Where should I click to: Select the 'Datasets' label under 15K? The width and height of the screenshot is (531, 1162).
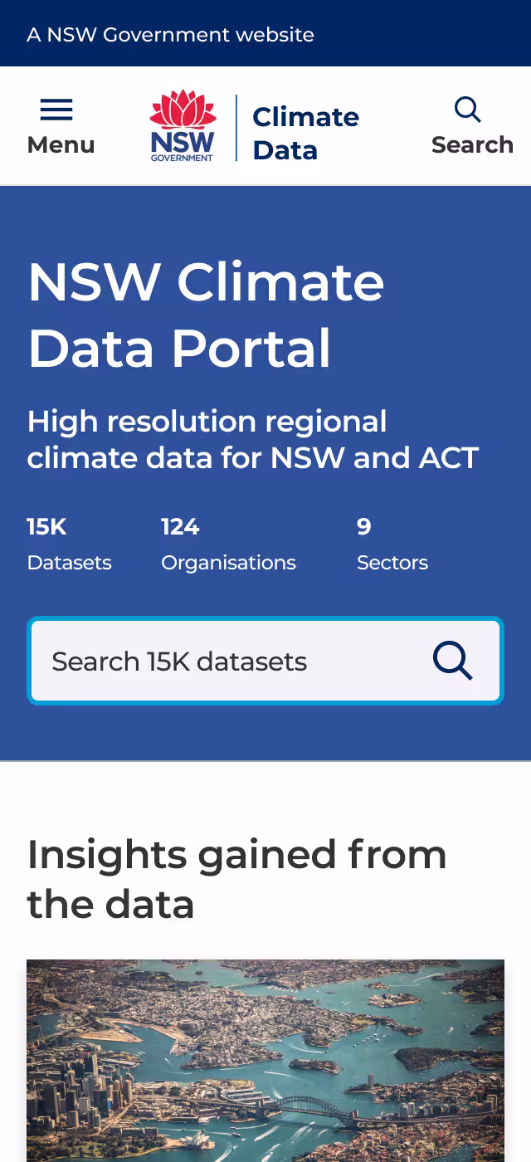pyautogui.click(x=69, y=562)
